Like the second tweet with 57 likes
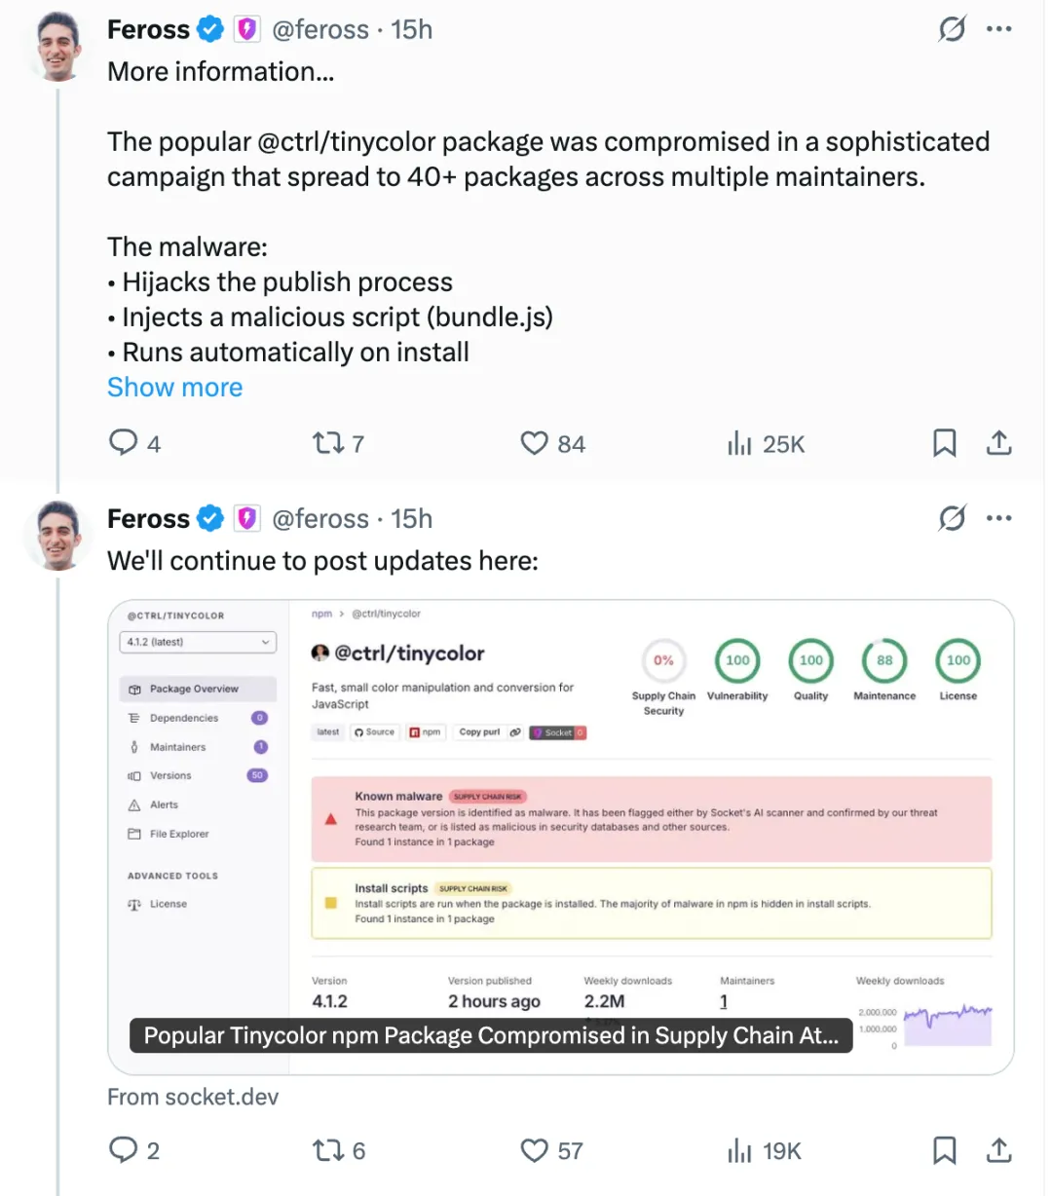Image resolution: width=1052 pixels, height=1196 pixels. [535, 1150]
